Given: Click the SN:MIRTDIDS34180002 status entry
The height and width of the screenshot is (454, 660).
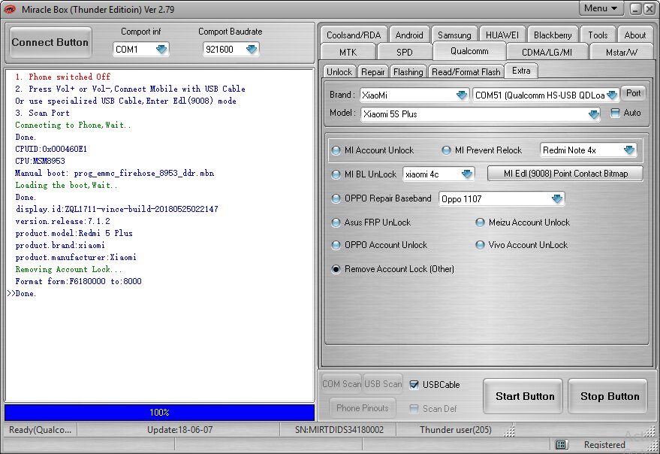Looking at the screenshot, I should (339, 430).
